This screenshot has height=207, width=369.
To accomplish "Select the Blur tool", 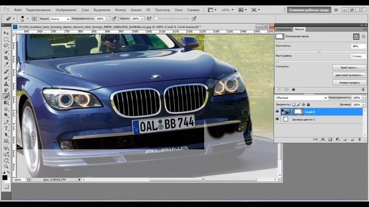I will click(6, 109).
